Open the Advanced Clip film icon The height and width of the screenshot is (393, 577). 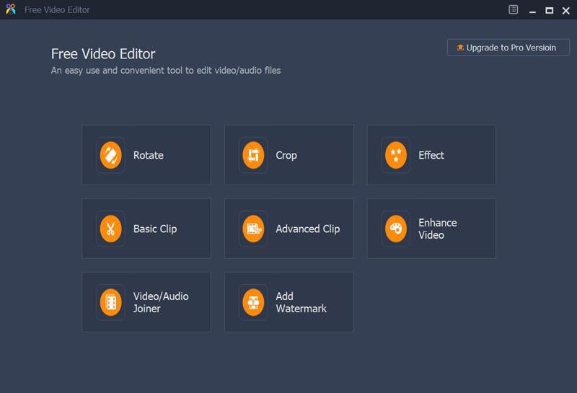(x=253, y=229)
